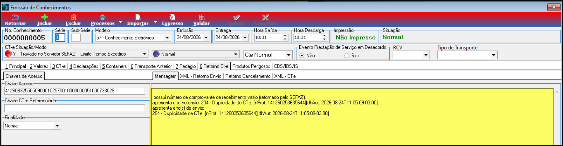The height and width of the screenshot is (146, 563).
Task: Switch to the 1 Principal tab
Action: click(x=16, y=66)
